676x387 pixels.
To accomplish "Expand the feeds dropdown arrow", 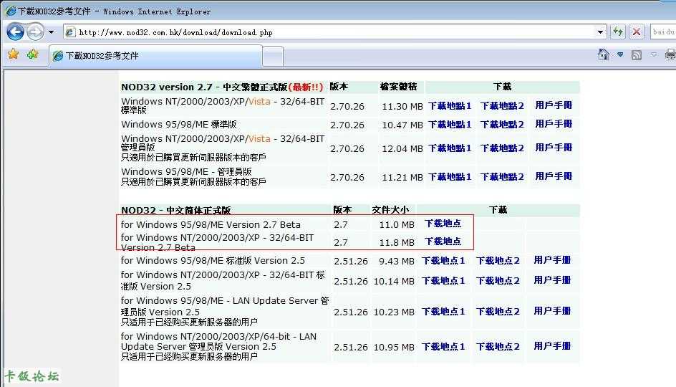I will tap(654, 54).
